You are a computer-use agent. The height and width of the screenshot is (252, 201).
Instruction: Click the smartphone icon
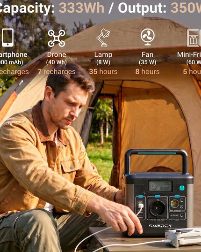pyautogui.click(x=7, y=38)
